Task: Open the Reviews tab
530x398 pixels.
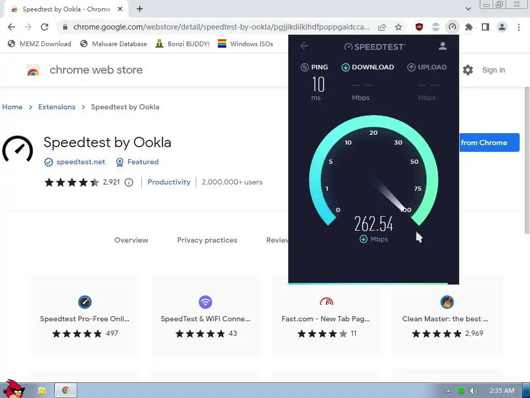Action: (x=277, y=240)
